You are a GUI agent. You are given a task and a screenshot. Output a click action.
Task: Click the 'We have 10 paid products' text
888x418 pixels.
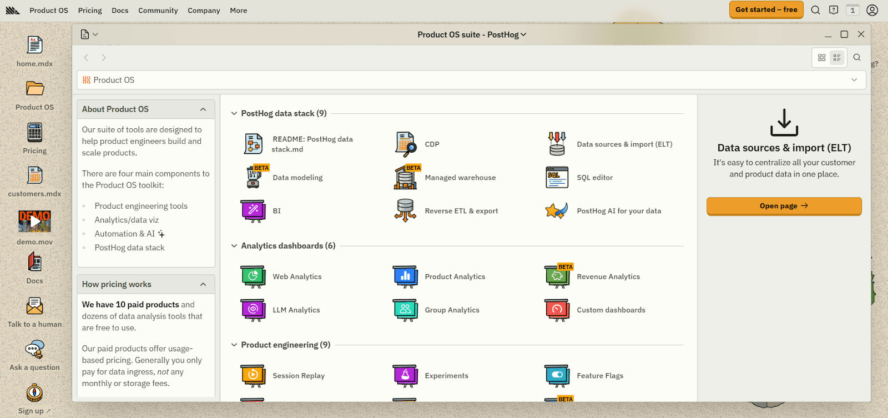(x=130, y=305)
